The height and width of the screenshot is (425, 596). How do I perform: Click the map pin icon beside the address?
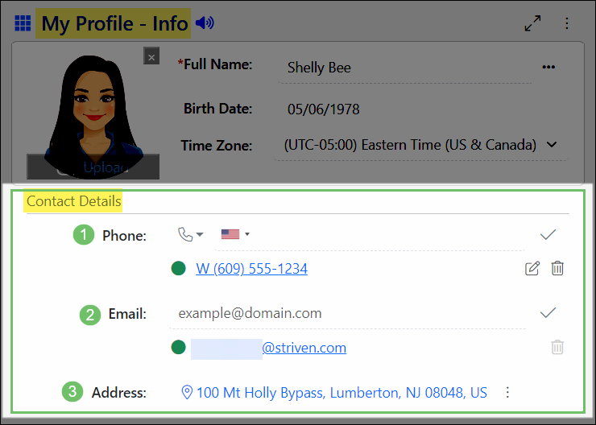(187, 392)
